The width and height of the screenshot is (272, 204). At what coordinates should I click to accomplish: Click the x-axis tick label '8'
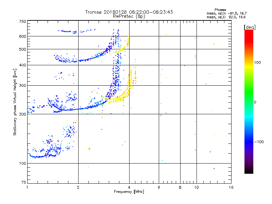point(180,188)
